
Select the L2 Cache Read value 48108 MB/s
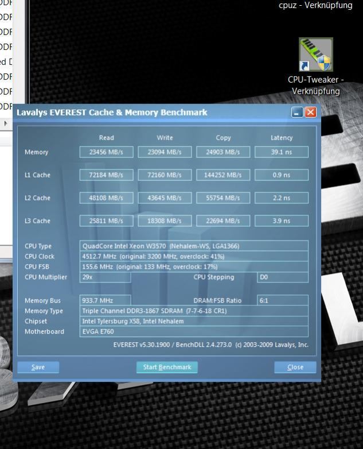tap(107, 198)
